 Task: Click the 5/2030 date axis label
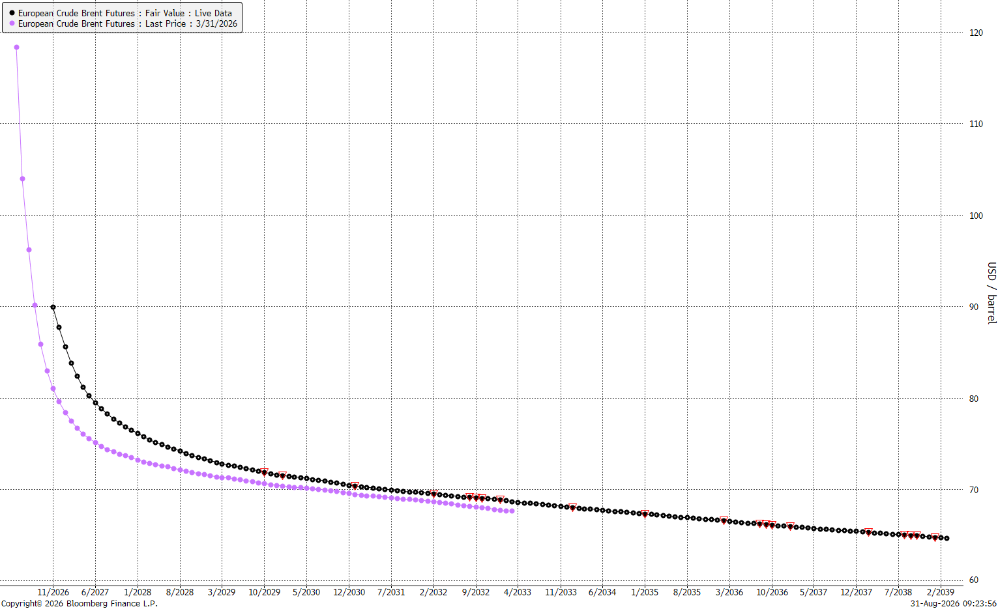[x=306, y=592]
